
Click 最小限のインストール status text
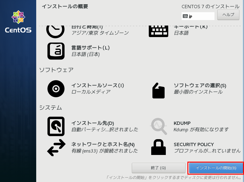point(198,92)
